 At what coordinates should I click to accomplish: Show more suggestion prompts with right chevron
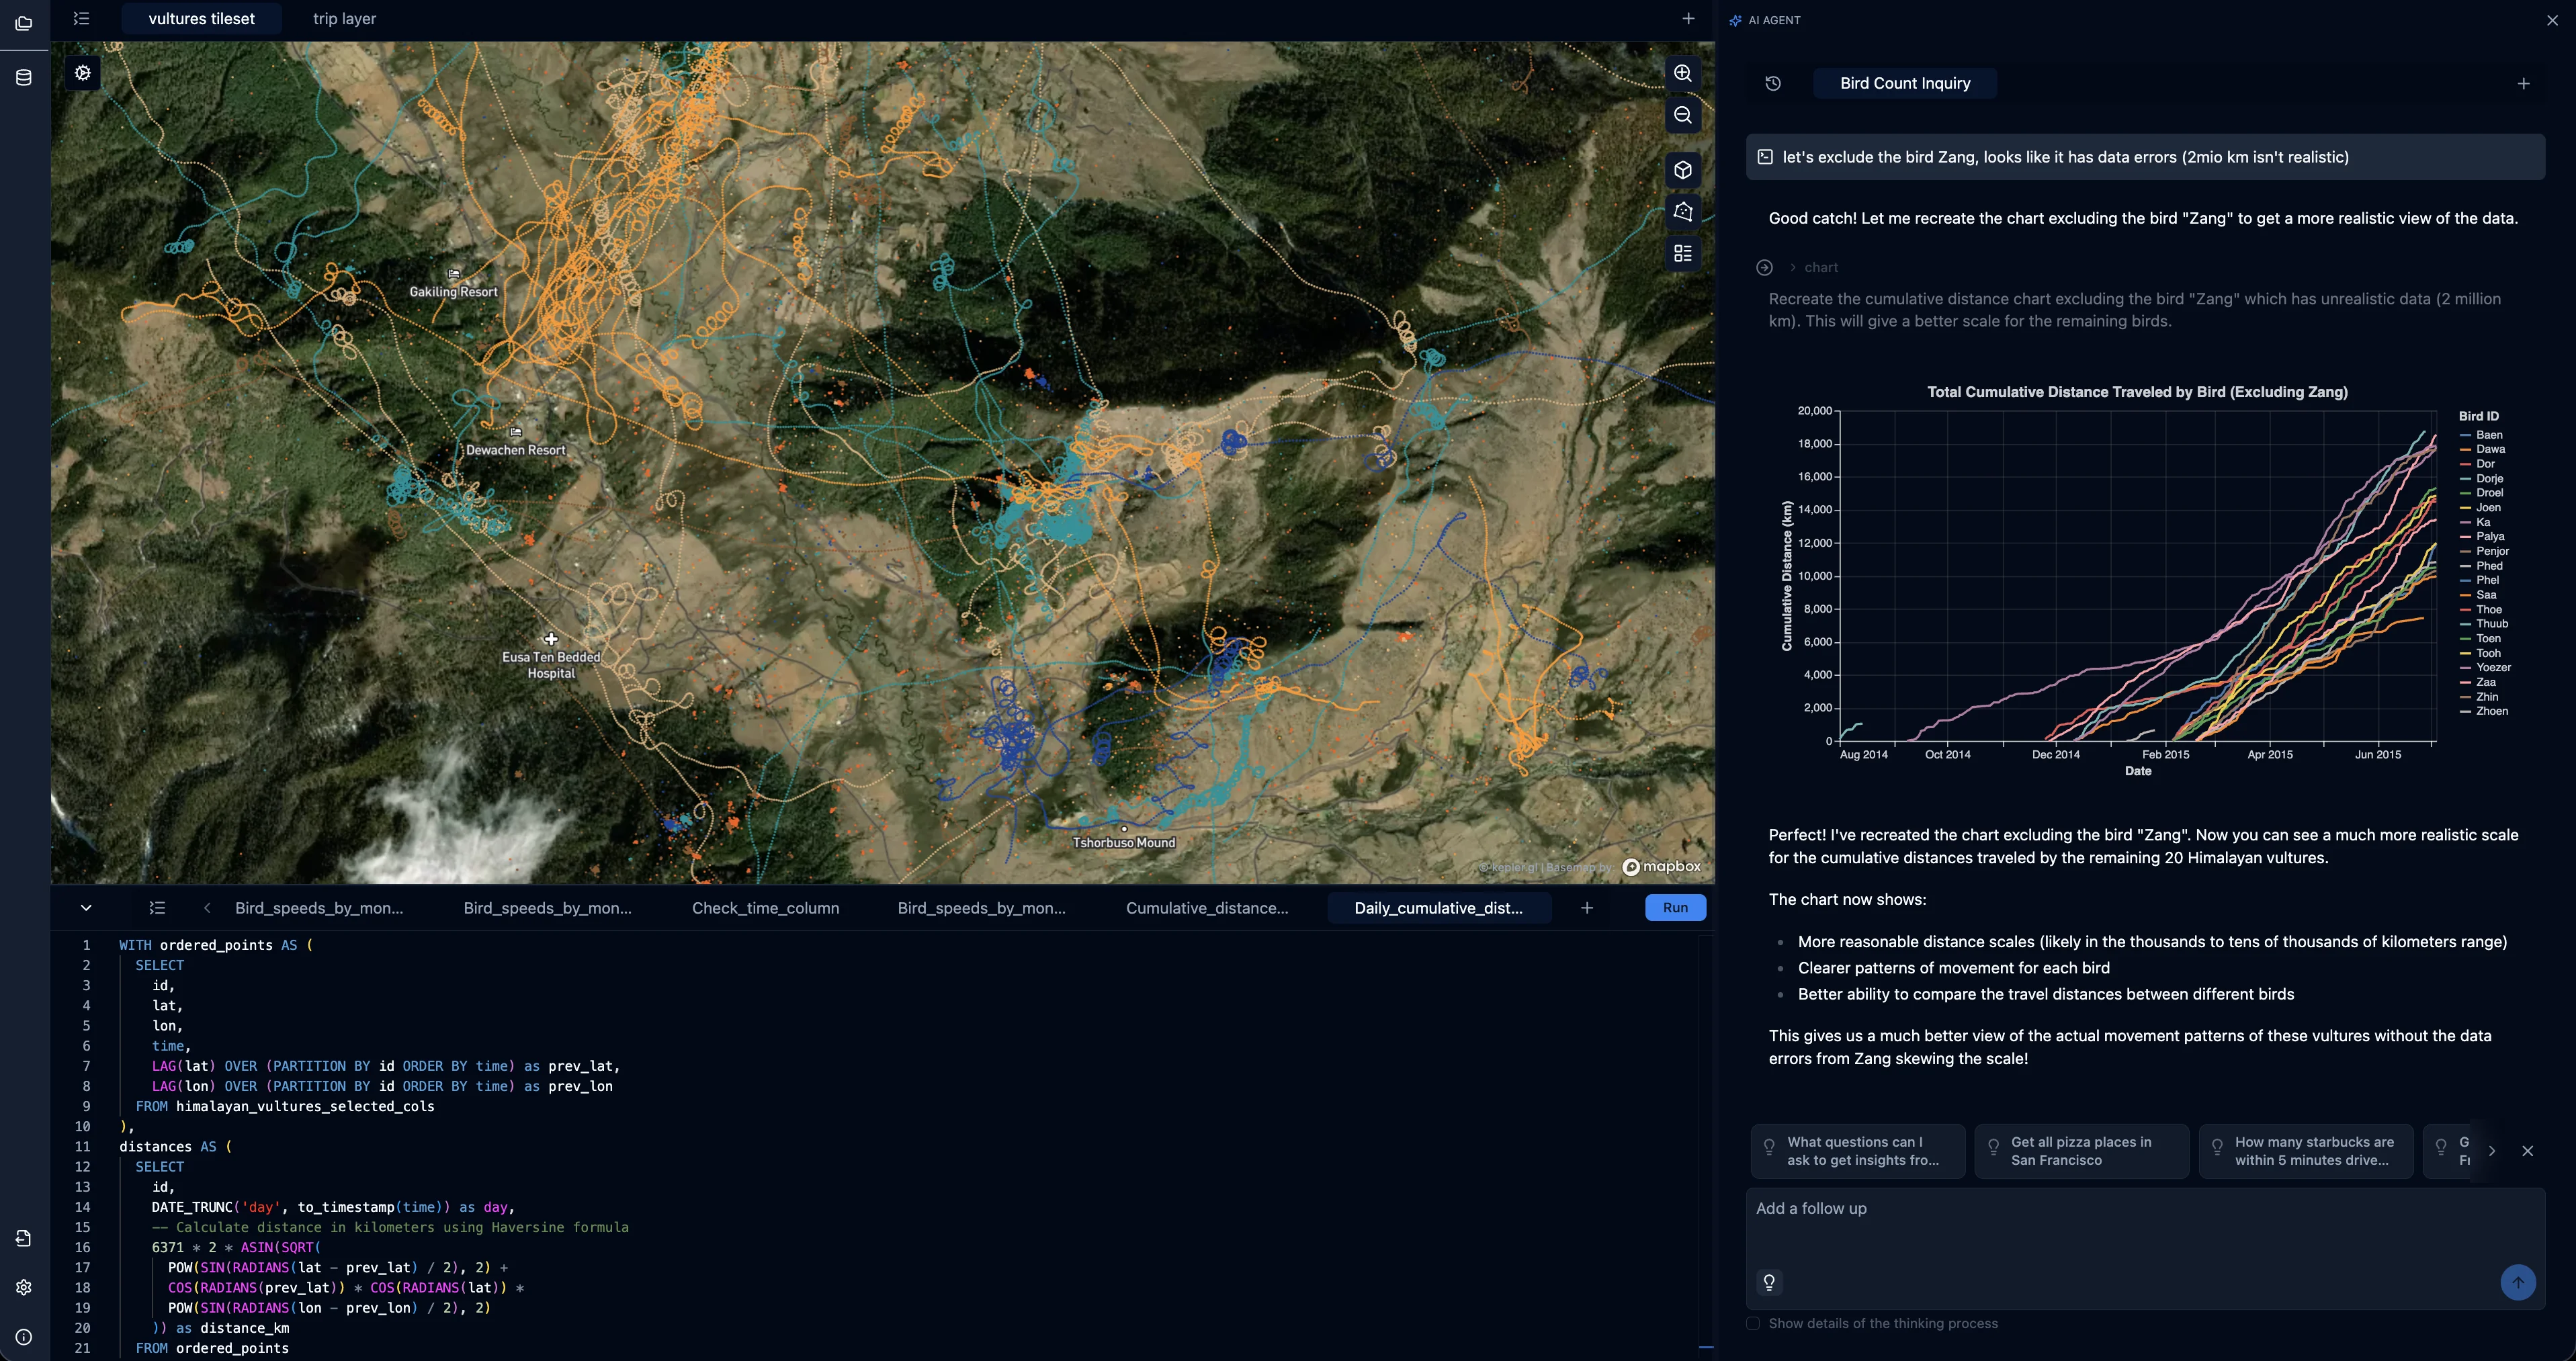(2491, 1151)
